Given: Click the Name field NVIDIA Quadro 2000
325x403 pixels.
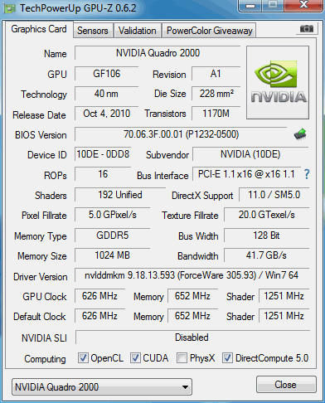Looking at the screenshot, I should point(158,53).
